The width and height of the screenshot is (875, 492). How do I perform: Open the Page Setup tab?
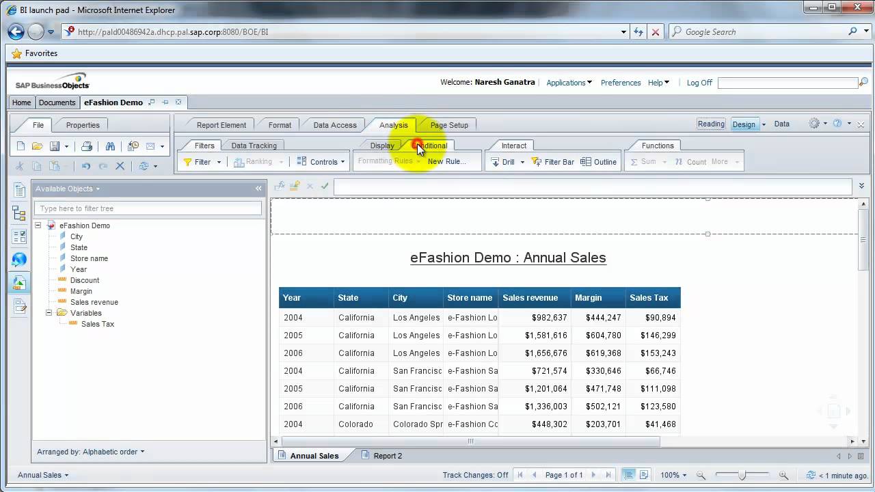(449, 125)
